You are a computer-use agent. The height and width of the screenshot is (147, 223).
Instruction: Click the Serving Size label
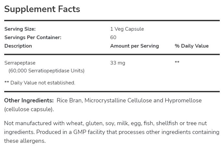pos(20,29)
